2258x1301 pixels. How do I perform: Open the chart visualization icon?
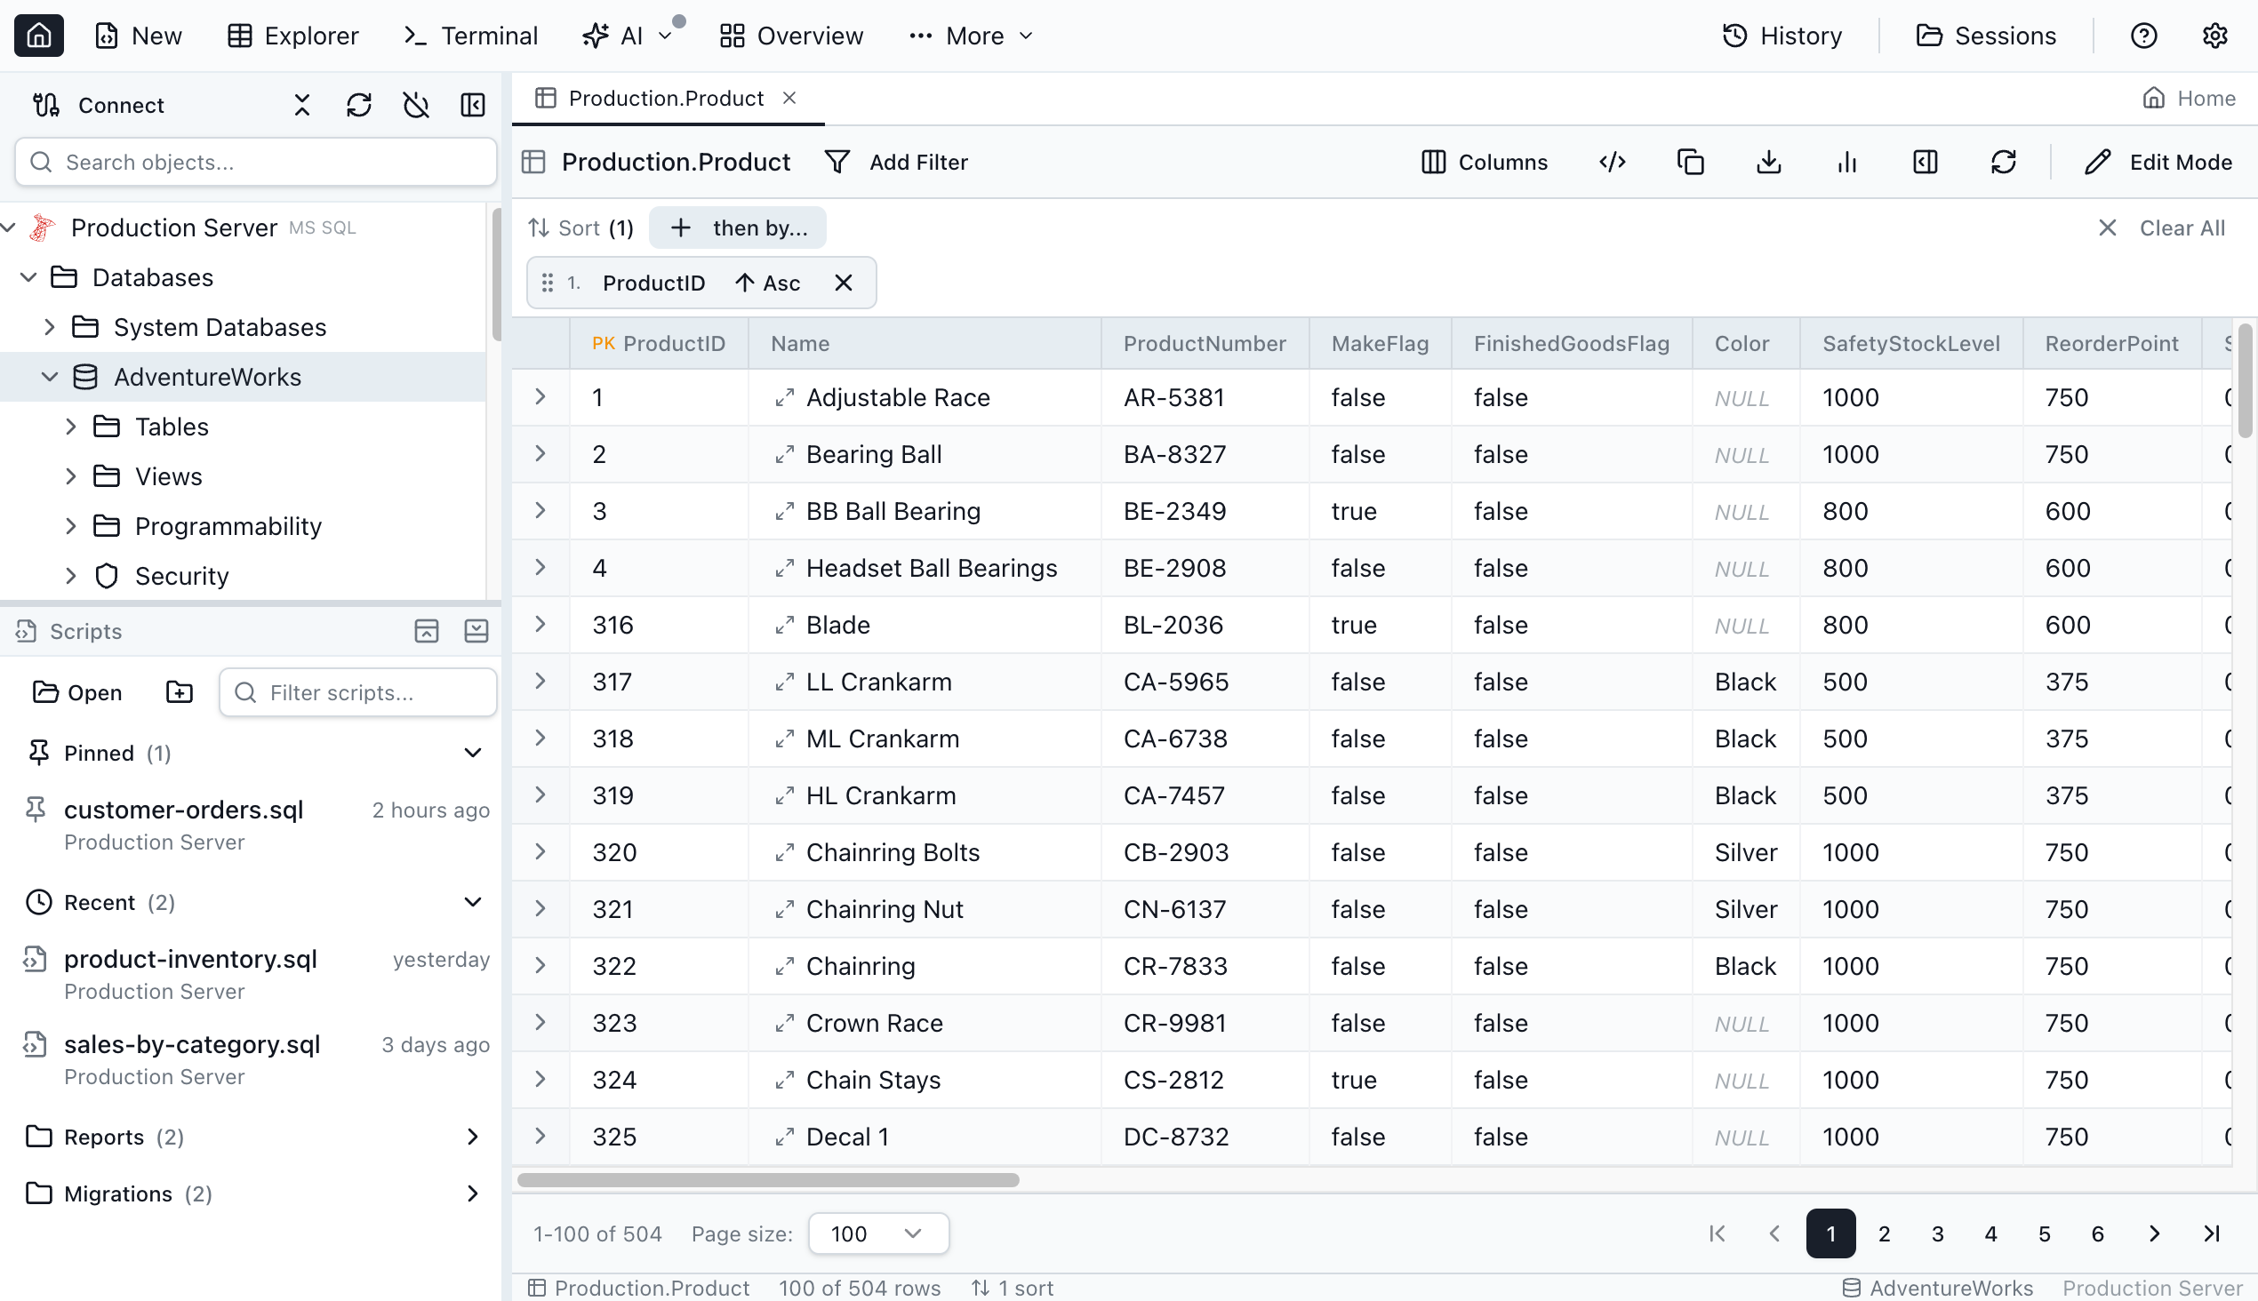(x=1846, y=162)
